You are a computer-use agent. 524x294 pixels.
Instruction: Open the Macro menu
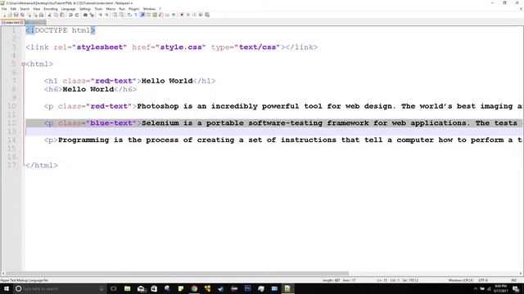point(111,9)
